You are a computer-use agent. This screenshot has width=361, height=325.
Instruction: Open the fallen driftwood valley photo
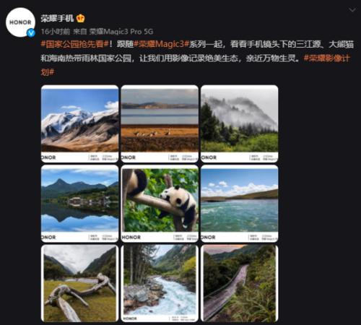pos(80,283)
